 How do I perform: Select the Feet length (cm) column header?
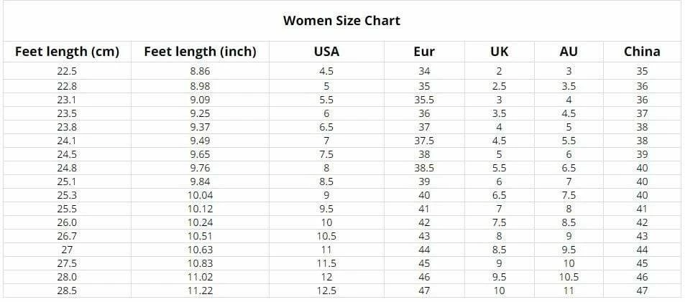click(x=67, y=52)
